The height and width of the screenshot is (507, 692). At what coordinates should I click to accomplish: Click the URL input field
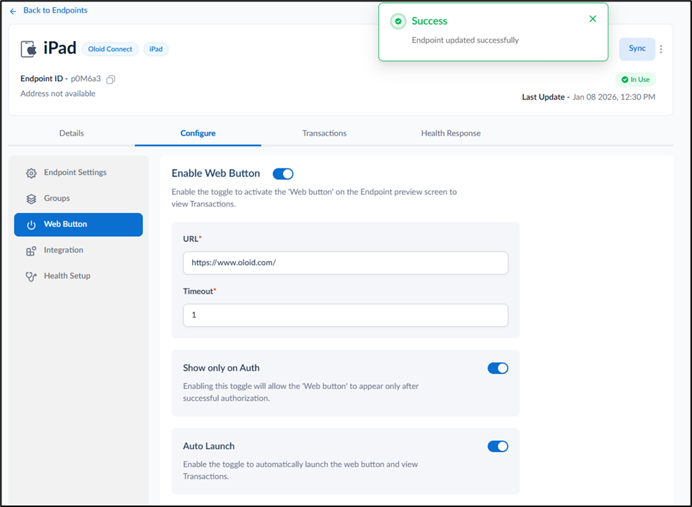[345, 263]
